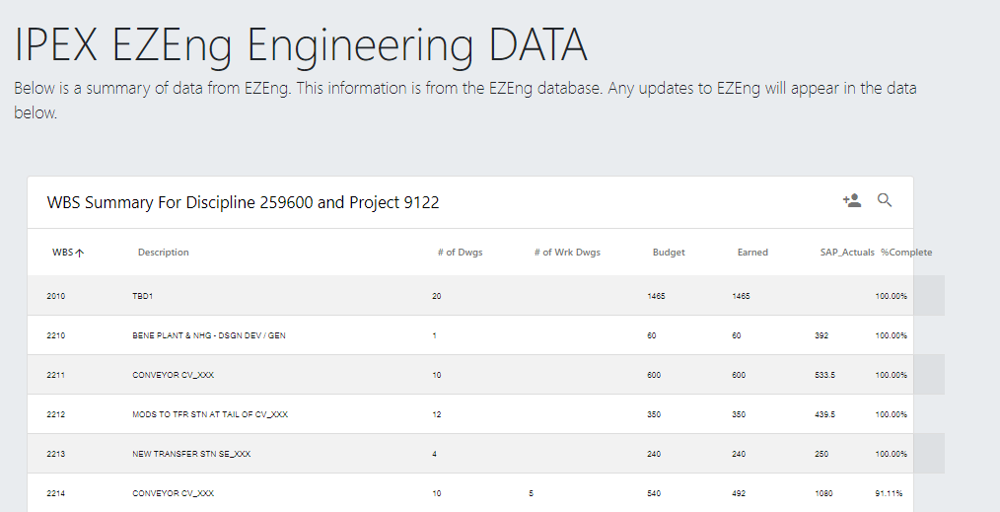This screenshot has width=1000, height=512.
Task: Click BENE PLANT & NHG description
Action: click(x=209, y=335)
